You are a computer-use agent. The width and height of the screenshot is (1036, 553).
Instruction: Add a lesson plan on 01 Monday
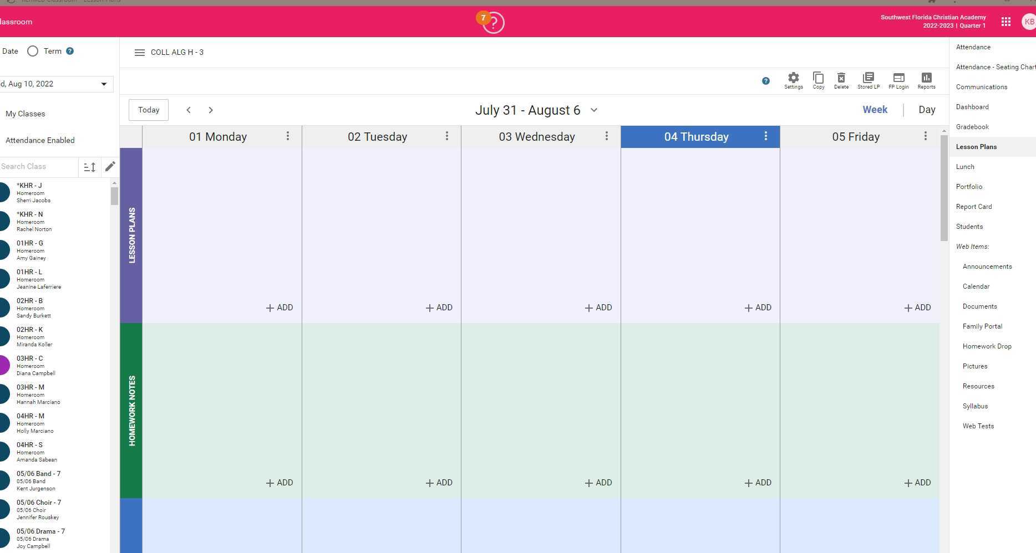click(x=280, y=308)
